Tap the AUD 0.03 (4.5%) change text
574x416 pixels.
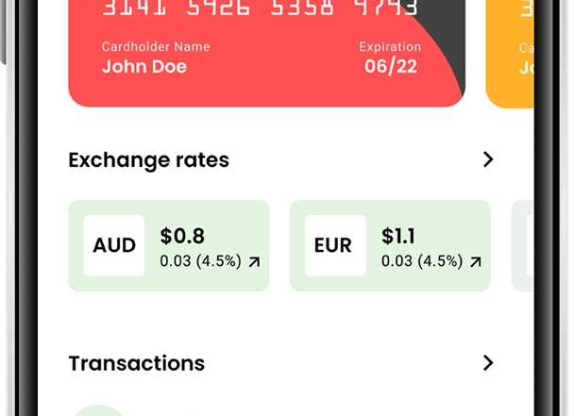[200, 261]
